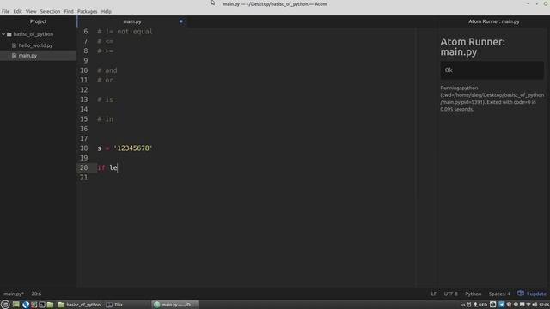
Task: Open the File menu
Action: click(6, 11)
